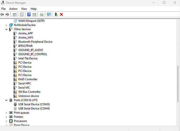Click the Update device driver gear icon

[x=42, y=14]
